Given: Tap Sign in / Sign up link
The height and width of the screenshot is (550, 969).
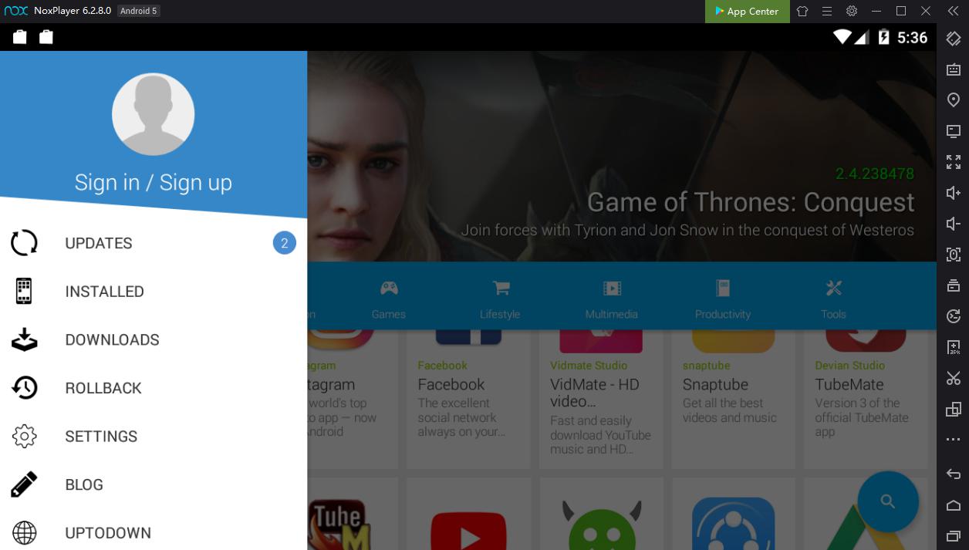Looking at the screenshot, I should (153, 182).
